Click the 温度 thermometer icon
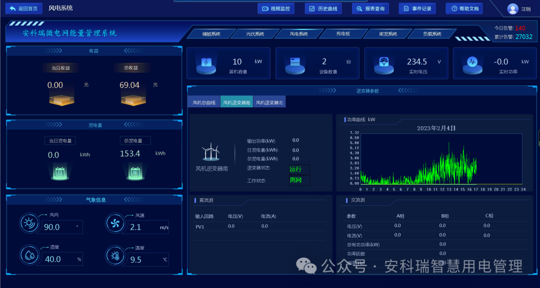Viewport: 540px width, 288px height. click(x=115, y=255)
